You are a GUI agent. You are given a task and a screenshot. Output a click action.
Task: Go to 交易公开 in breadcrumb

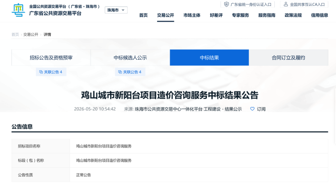[x=31, y=35]
